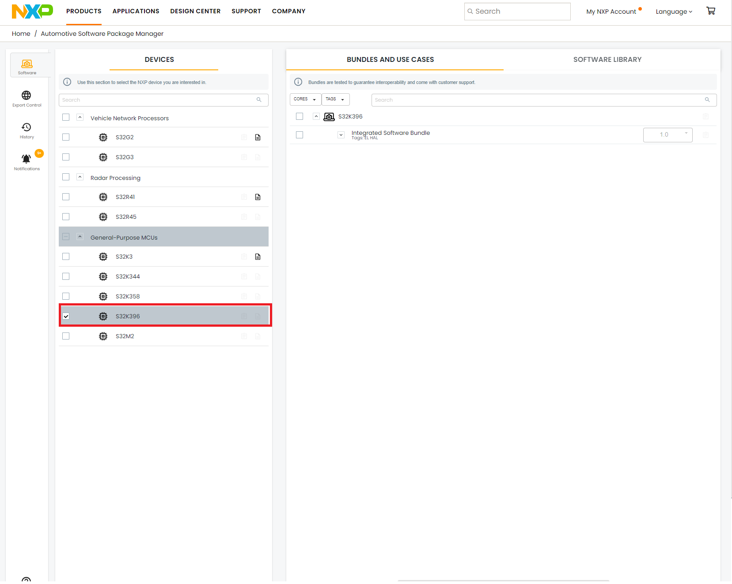Open the CORES filter dropdown
The image size is (732, 584).
[x=305, y=99]
